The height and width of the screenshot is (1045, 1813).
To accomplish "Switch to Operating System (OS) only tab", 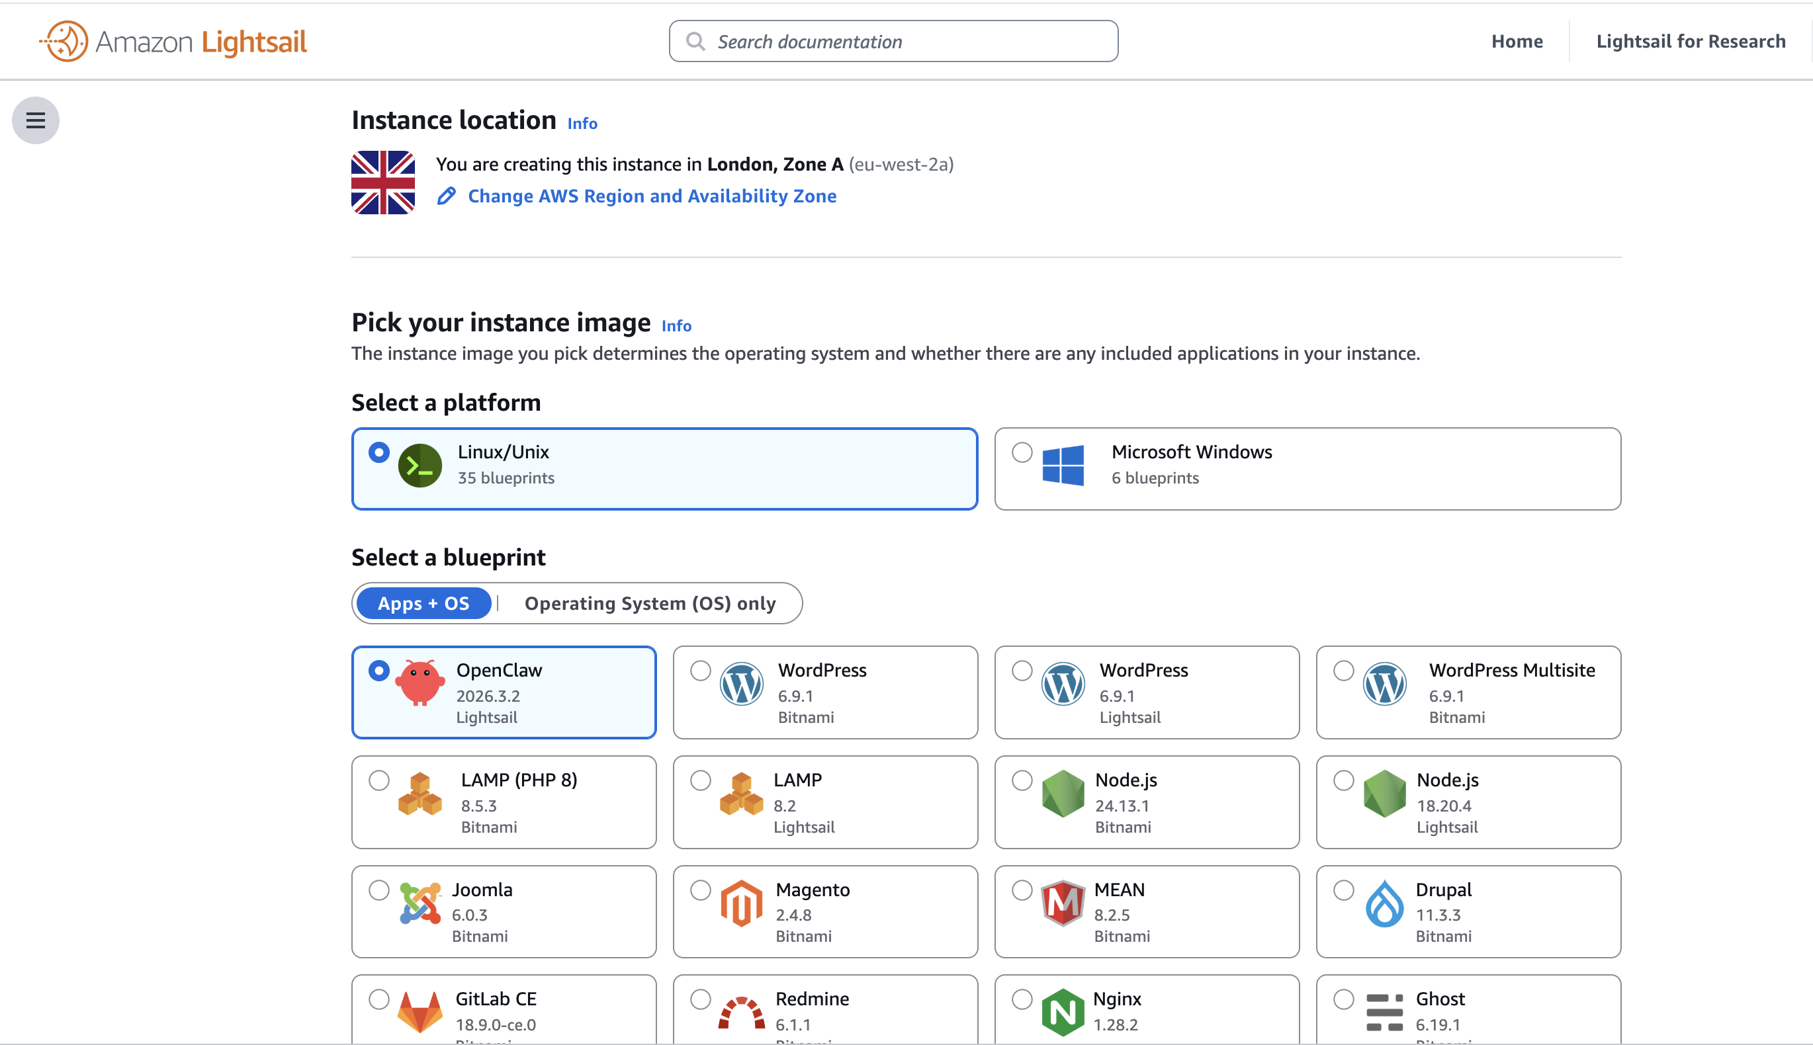I will pyautogui.click(x=650, y=604).
